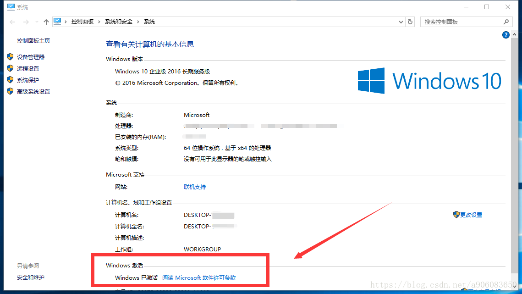This screenshot has height=294, width=522.
Task: Open 远程设置 from the sidebar
Action: click(x=28, y=69)
